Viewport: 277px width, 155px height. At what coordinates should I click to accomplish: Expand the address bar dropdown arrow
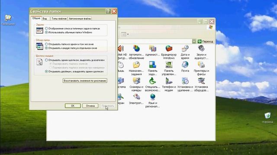[194, 41]
